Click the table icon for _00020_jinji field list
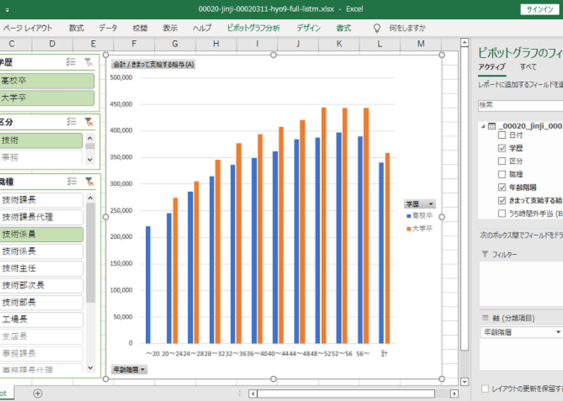The image size is (563, 402). point(492,126)
